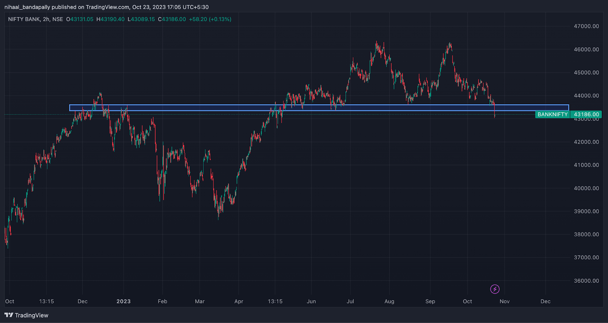Screen dimensions: 608x323
Task: Click the 45000.00 price axis label
Action: (586, 72)
